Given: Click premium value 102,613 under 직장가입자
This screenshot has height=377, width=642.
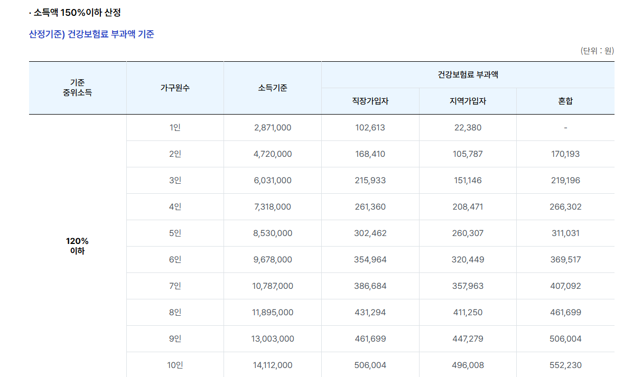Looking at the screenshot, I should 370,127.
